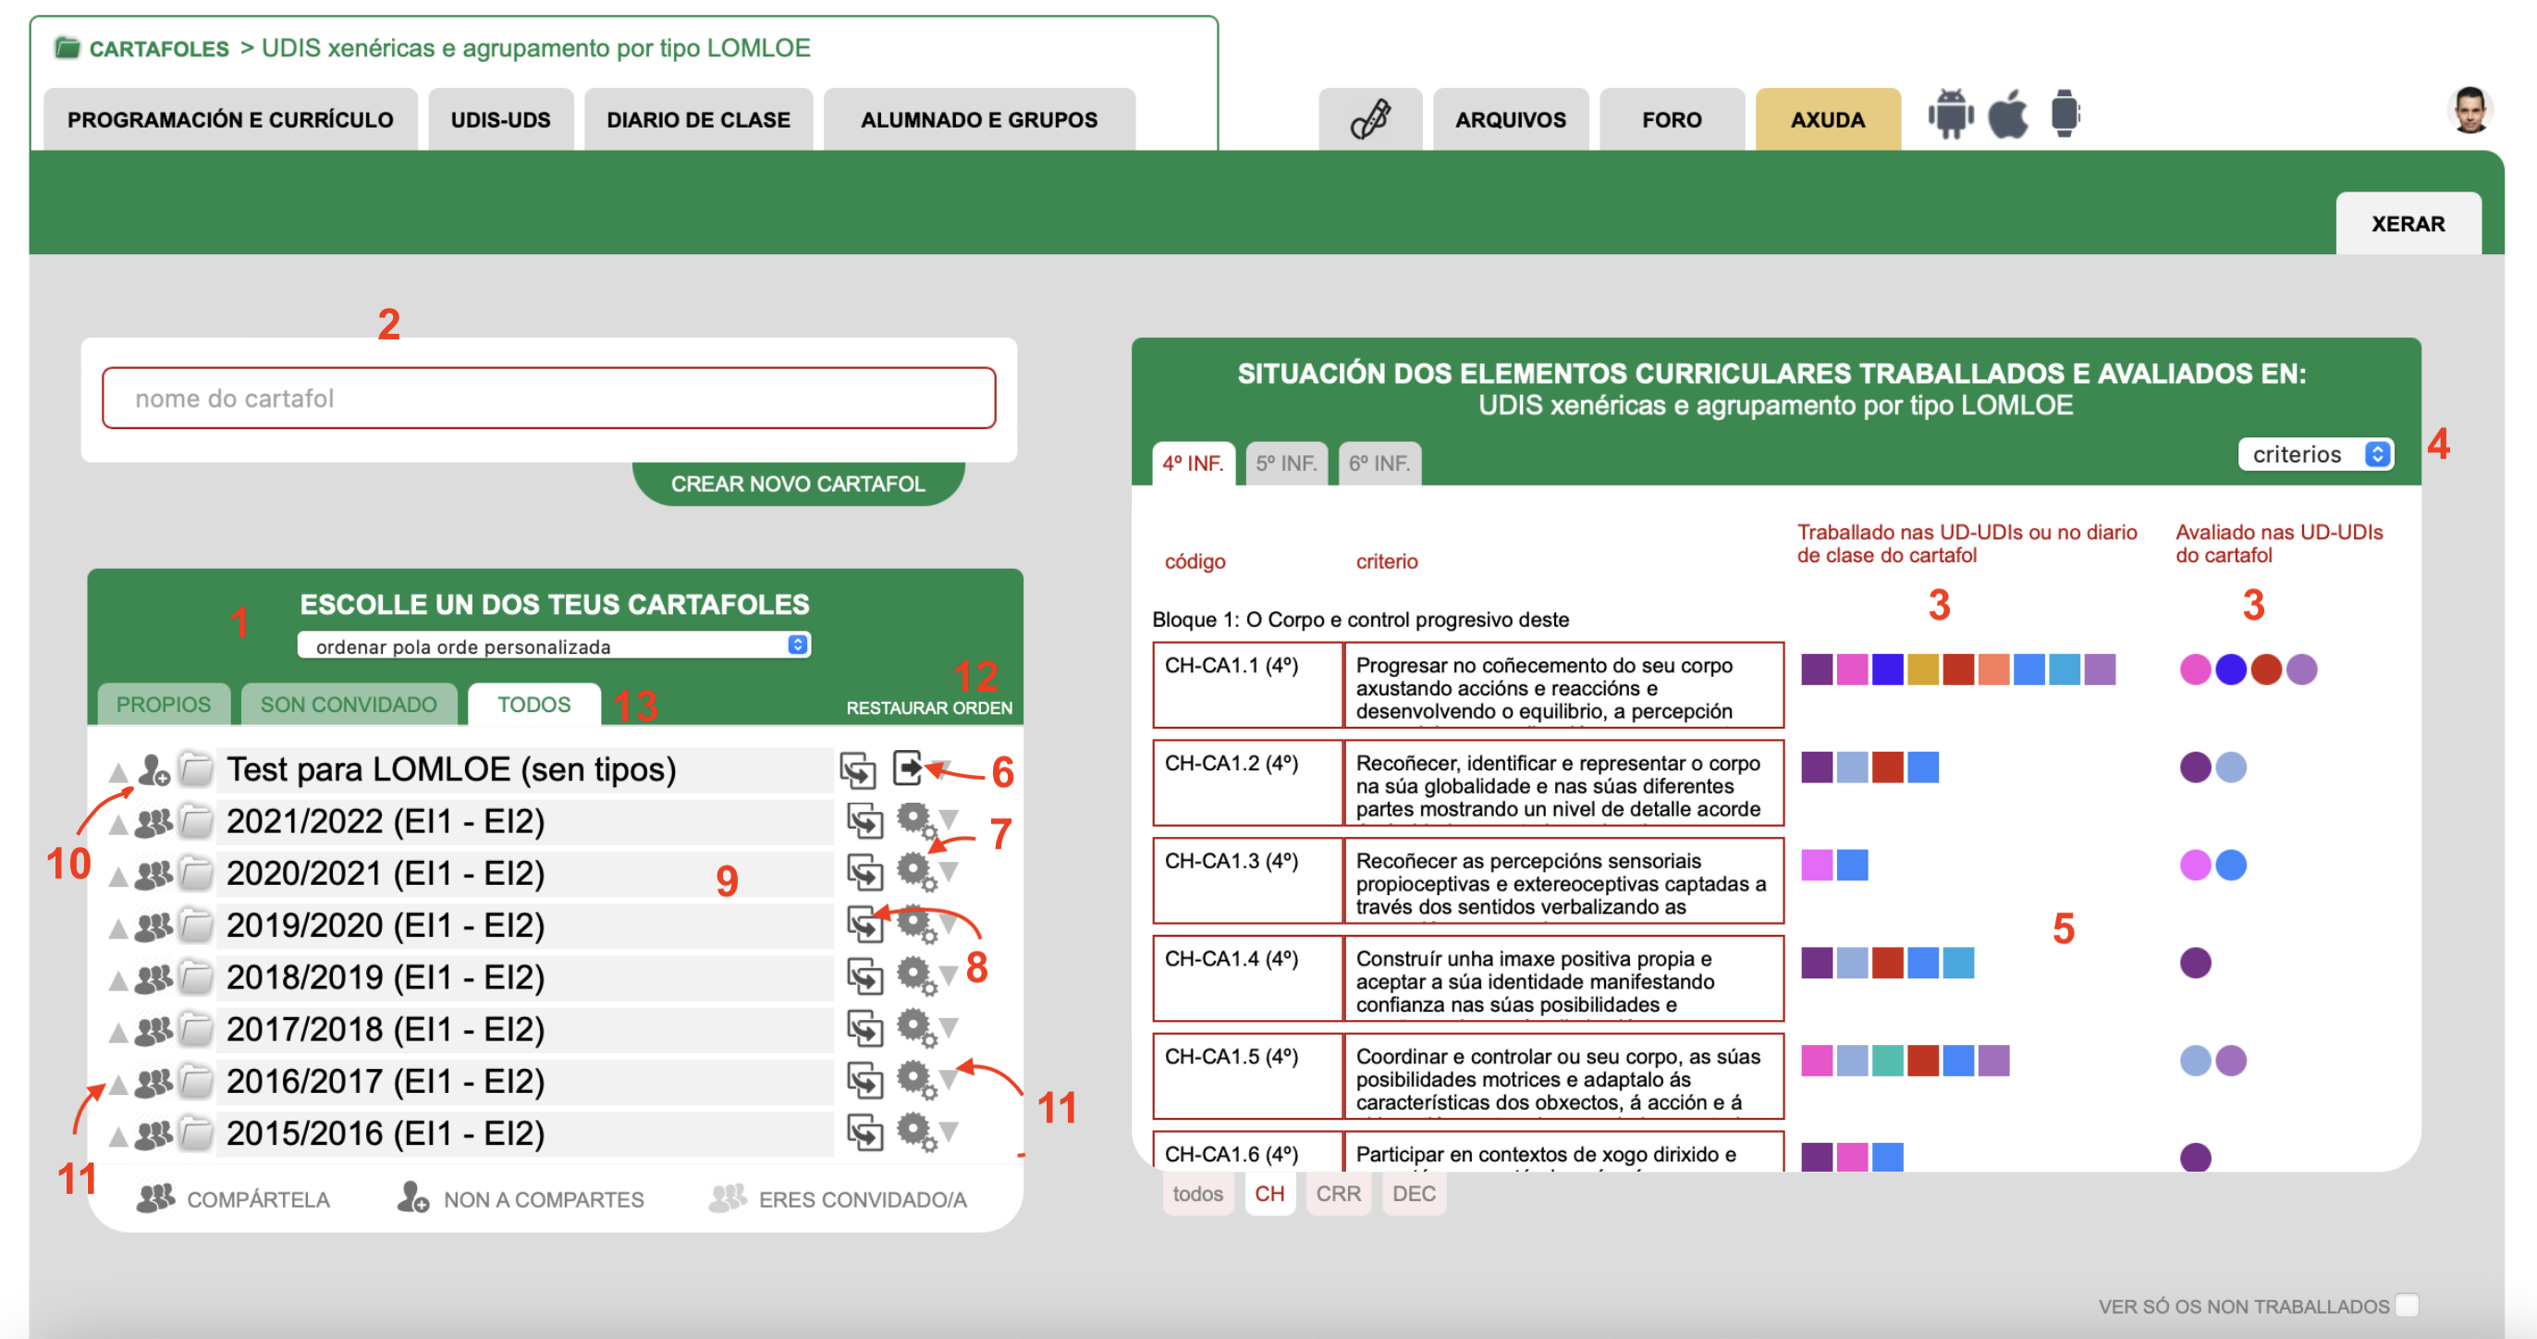The width and height of the screenshot is (2537, 1339).
Task: Open ARQUIVOS tab
Action: pos(1511,119)
